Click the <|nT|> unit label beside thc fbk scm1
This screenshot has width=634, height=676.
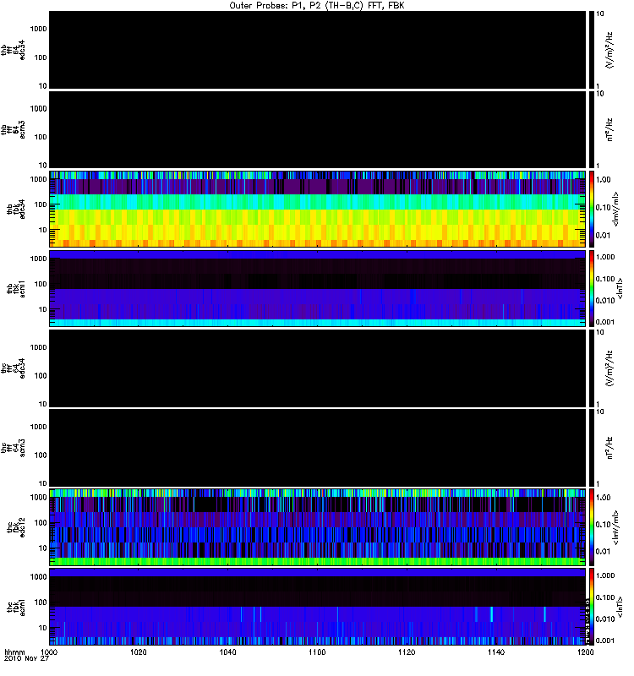click(620, 607)
